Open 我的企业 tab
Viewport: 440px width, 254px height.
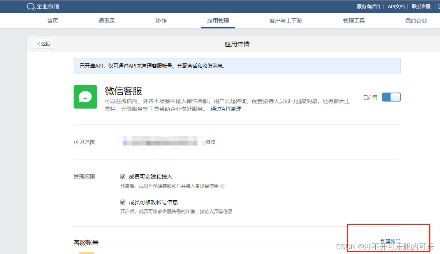point(416,21)
